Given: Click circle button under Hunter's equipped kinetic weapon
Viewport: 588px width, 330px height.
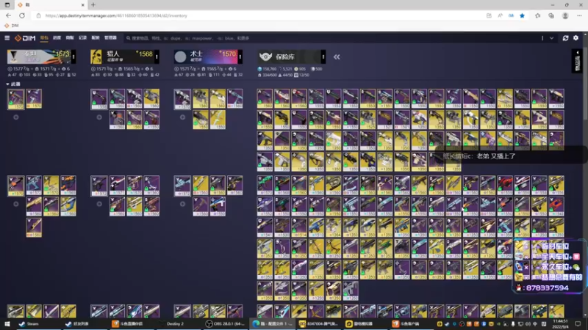Looking at the screenshot, I should pos(99,117).
